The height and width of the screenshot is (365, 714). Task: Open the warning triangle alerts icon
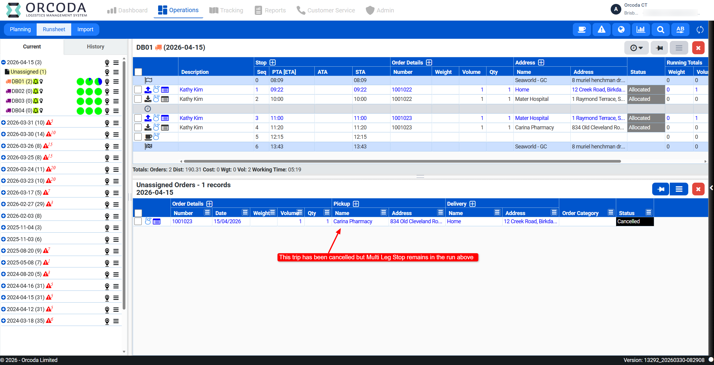[x=601, y=30]
